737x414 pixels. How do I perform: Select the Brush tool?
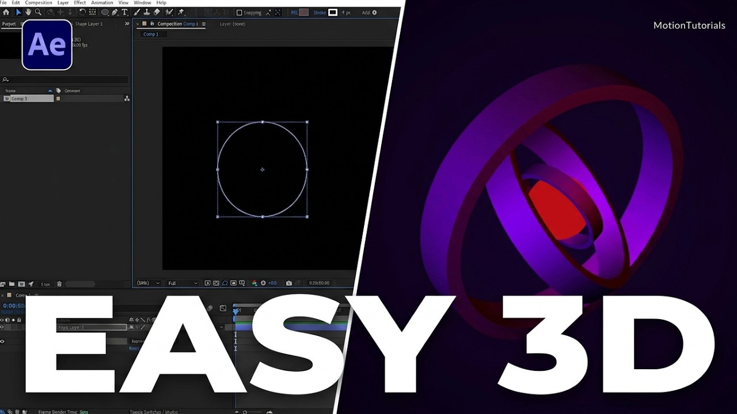tap(137, 12)
